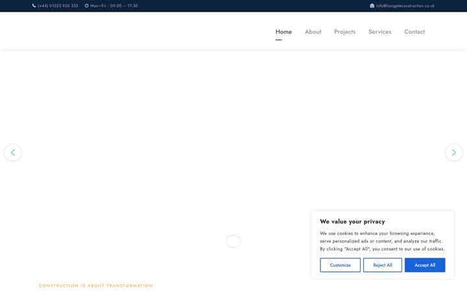This screenshot has height=292, width=467.
Task: Advance to next slide with right arrow
Action: click(453, 152)
